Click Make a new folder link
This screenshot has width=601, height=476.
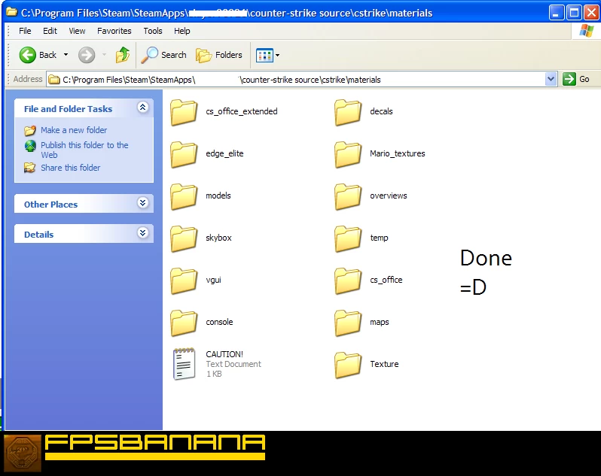(x=74, y=130)
